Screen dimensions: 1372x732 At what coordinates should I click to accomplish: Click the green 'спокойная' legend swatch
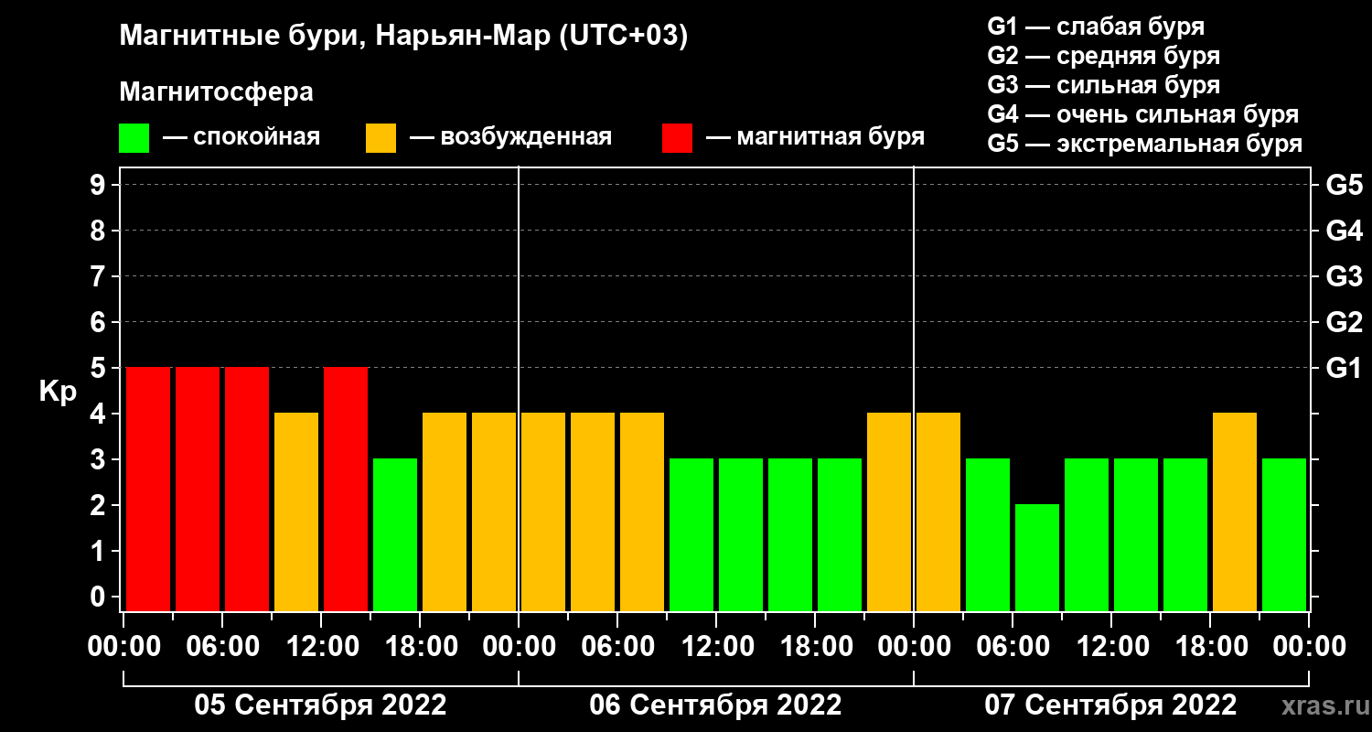(x=134, y=138)
